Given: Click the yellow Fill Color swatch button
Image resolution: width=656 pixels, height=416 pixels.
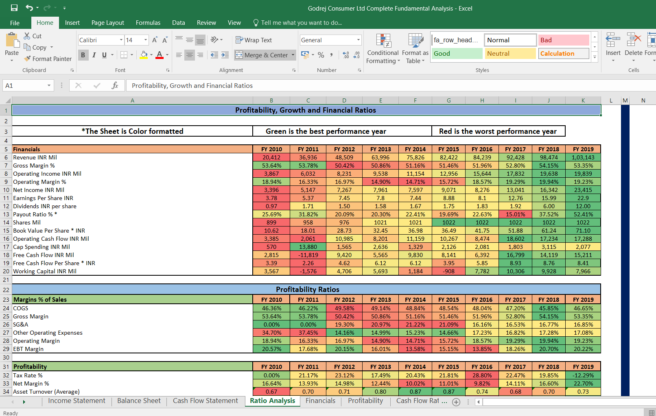Looking at the screenshot, I should click(x=144, y=54).
